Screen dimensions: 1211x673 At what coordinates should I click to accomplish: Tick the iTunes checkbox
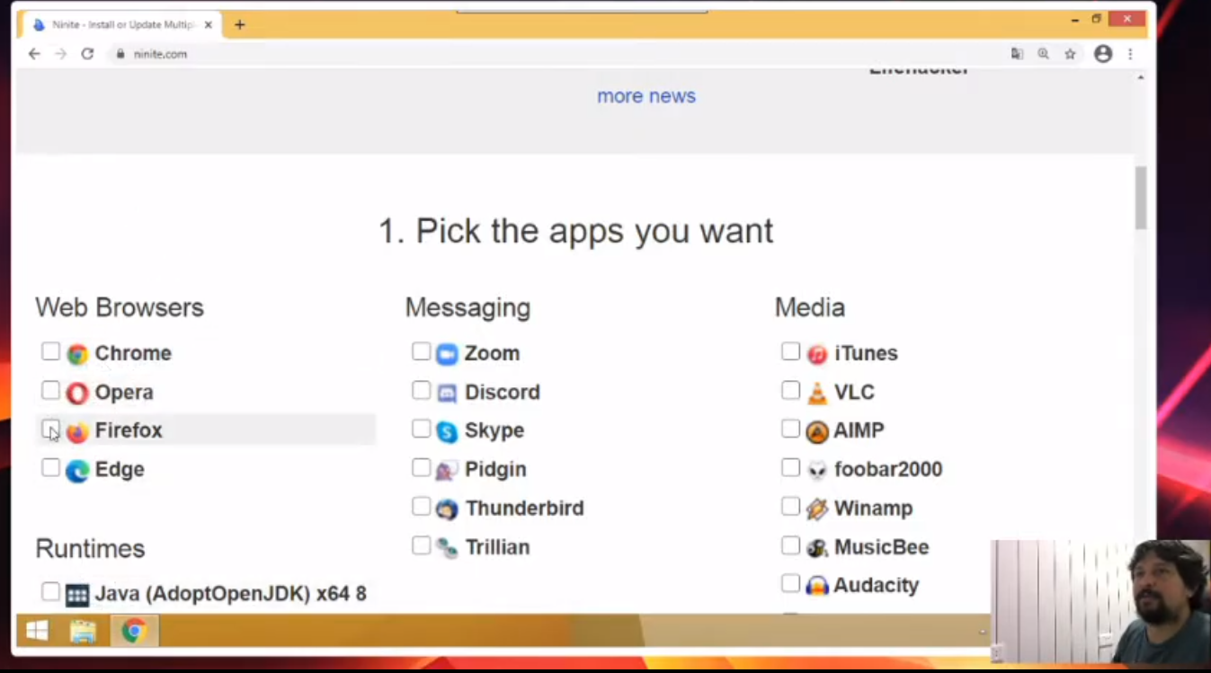point(790,351)
